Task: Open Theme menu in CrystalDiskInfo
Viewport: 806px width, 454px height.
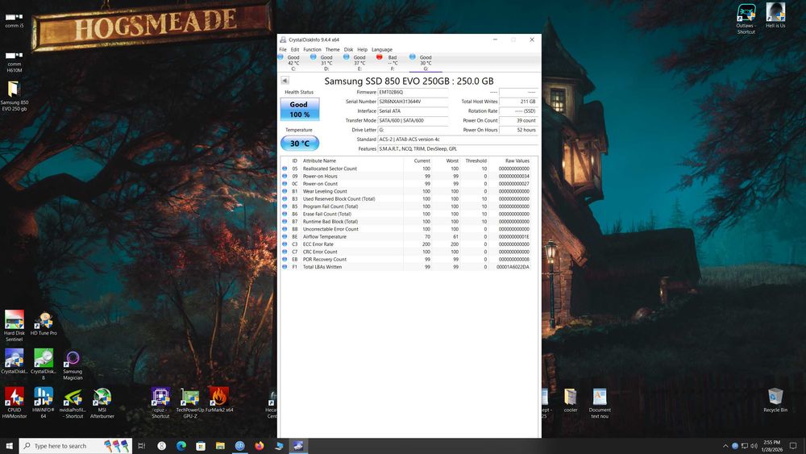Action: click(333, 49)
